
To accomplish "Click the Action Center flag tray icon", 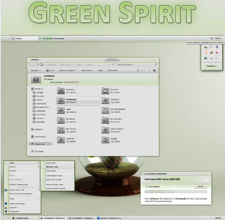I will (211, 47).
